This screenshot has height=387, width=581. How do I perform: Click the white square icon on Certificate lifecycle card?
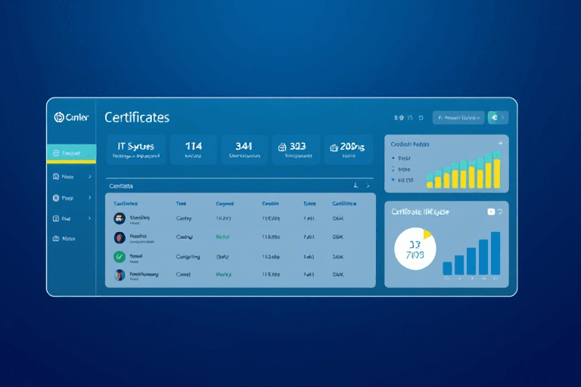pos(491,212)
